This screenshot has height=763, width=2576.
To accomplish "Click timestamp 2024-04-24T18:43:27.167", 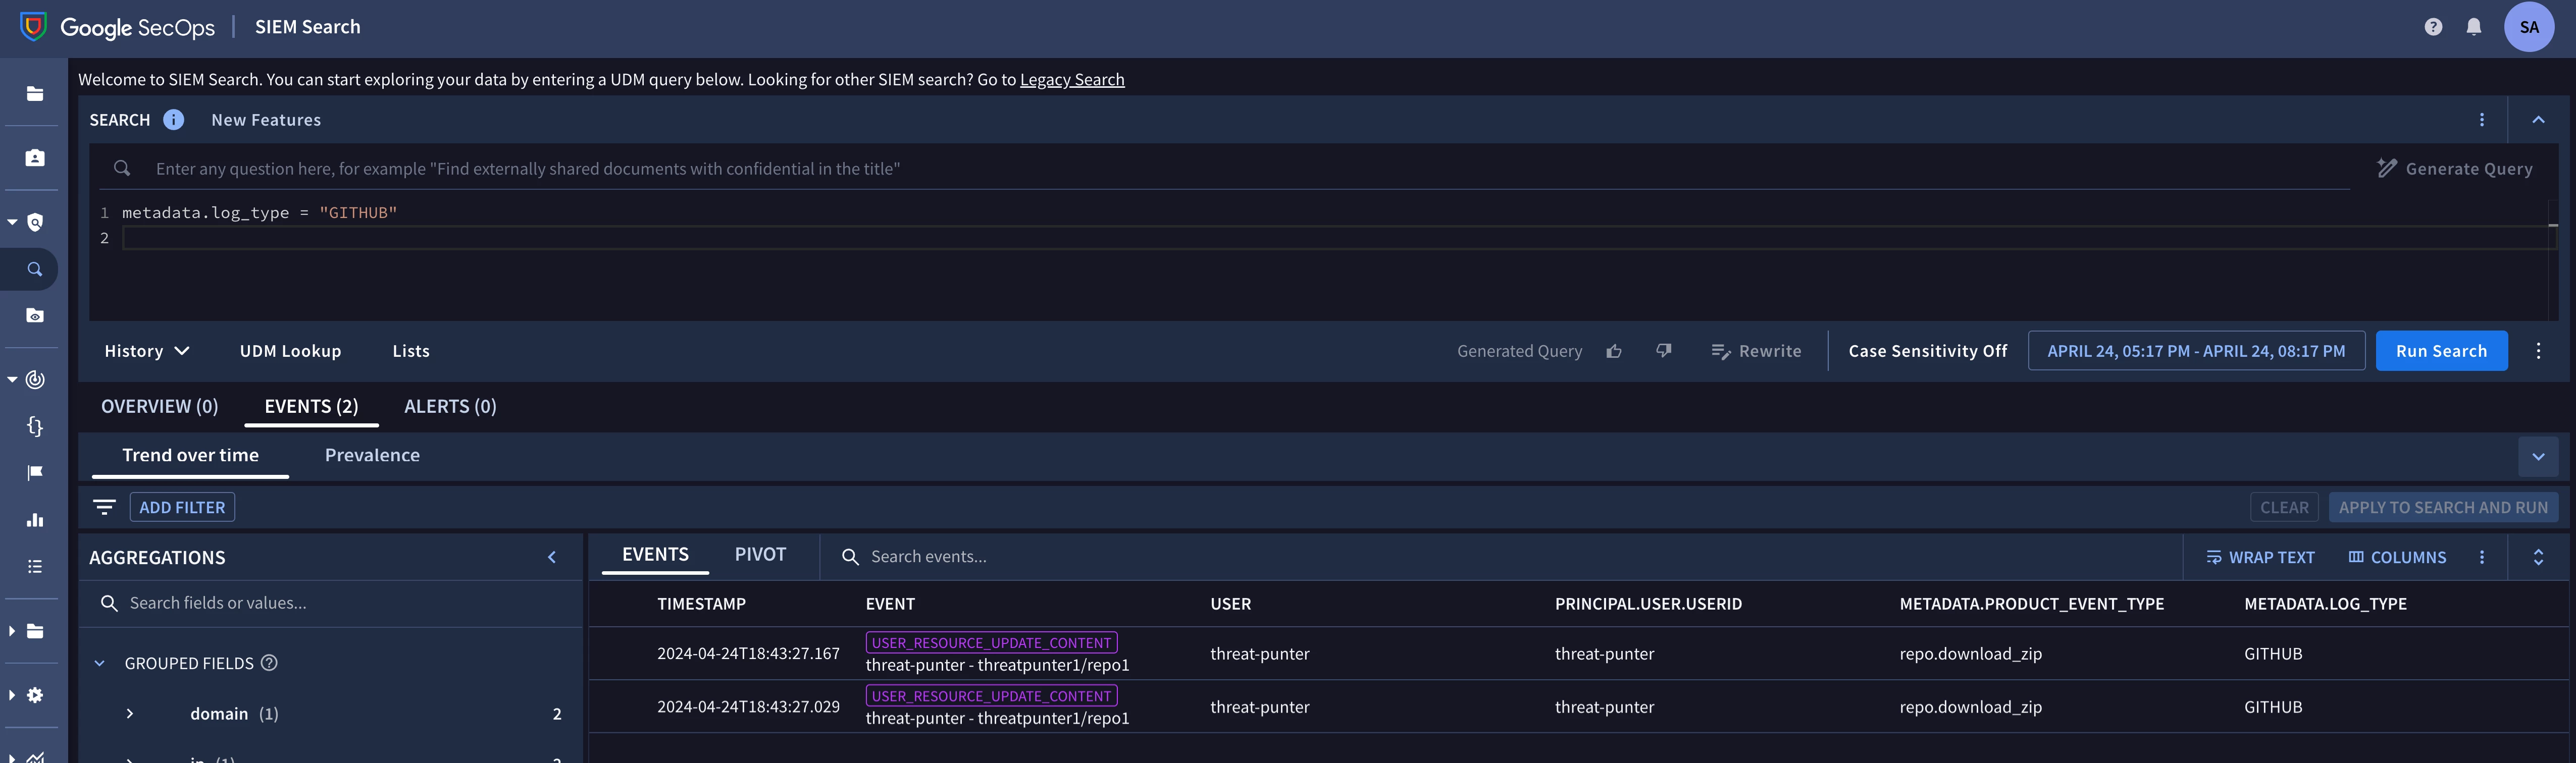I will [748, 653].
